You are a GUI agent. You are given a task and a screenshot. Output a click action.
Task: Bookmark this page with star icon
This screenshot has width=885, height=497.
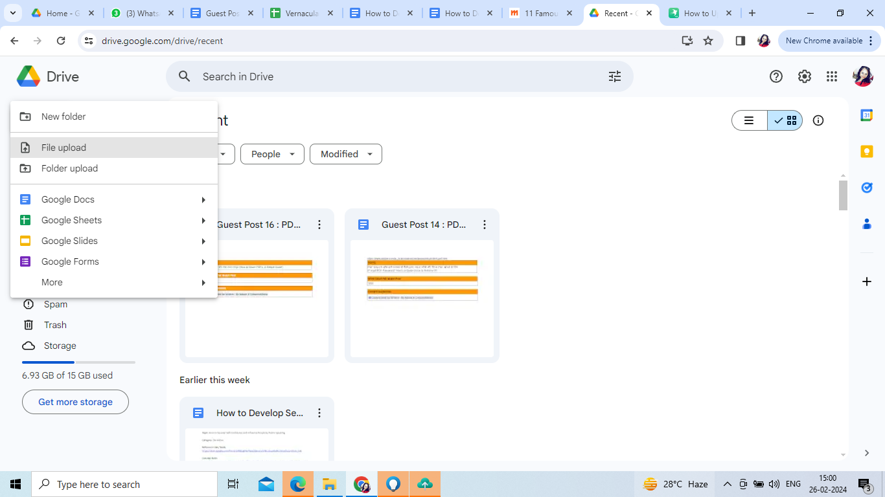pyautogui.click(x=708, y=41)
